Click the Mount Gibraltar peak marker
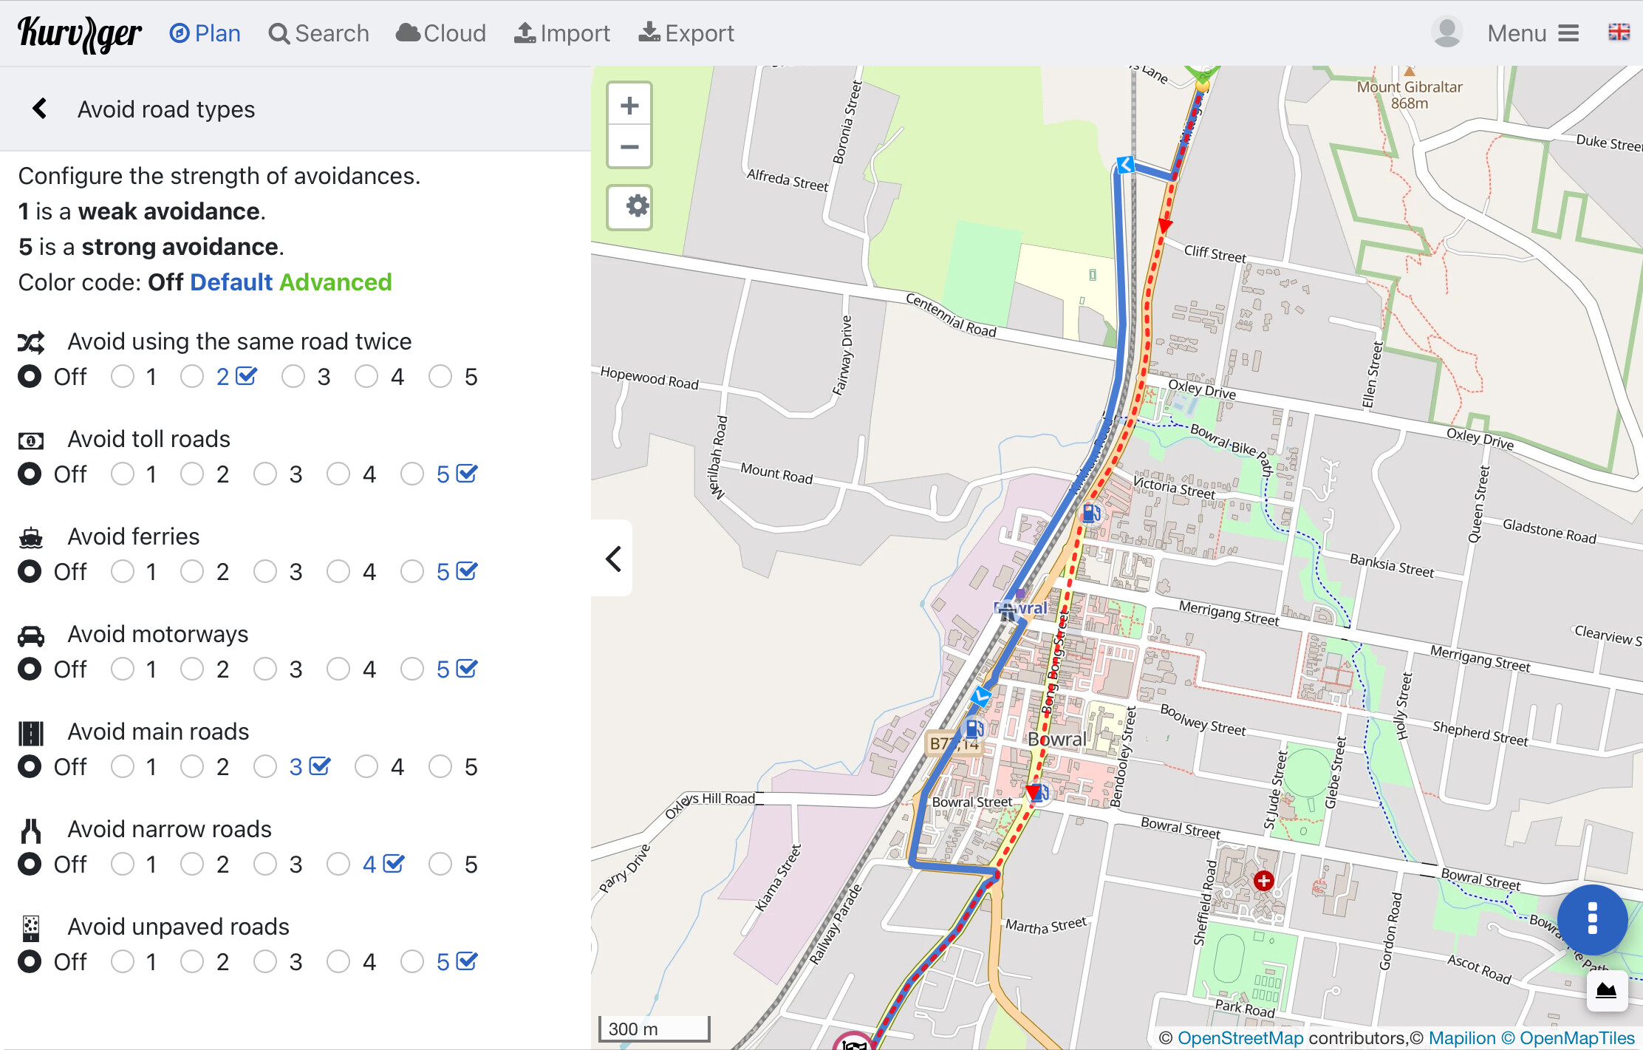1643x1050 pixels. [x=1410, y=72]
